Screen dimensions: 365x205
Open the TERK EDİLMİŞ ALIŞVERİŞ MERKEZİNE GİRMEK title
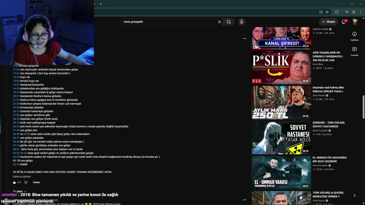click(x=328, y=194)
